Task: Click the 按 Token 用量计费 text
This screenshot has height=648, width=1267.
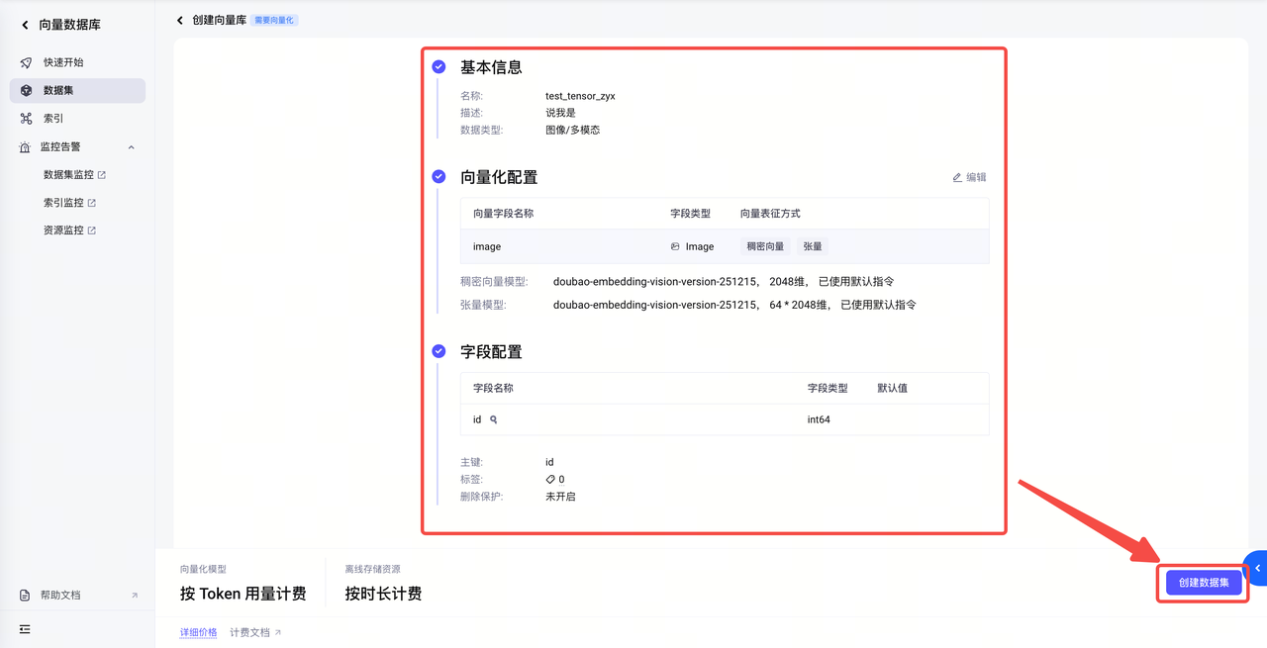Action: 243,594
